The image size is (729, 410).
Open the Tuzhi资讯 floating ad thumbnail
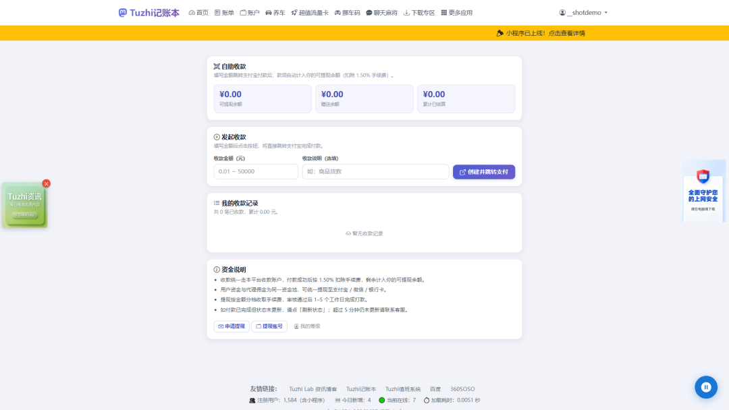coord(24,205)
